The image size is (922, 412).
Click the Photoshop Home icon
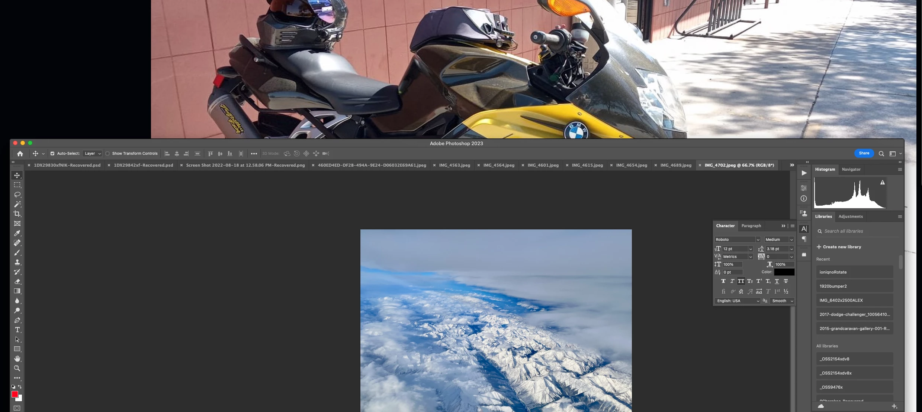coord(20,154)
